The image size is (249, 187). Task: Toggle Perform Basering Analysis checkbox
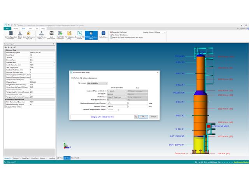click(31, 104)
